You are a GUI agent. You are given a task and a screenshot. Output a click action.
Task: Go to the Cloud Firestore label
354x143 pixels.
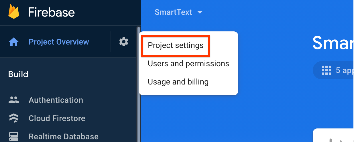coord(57,118)
